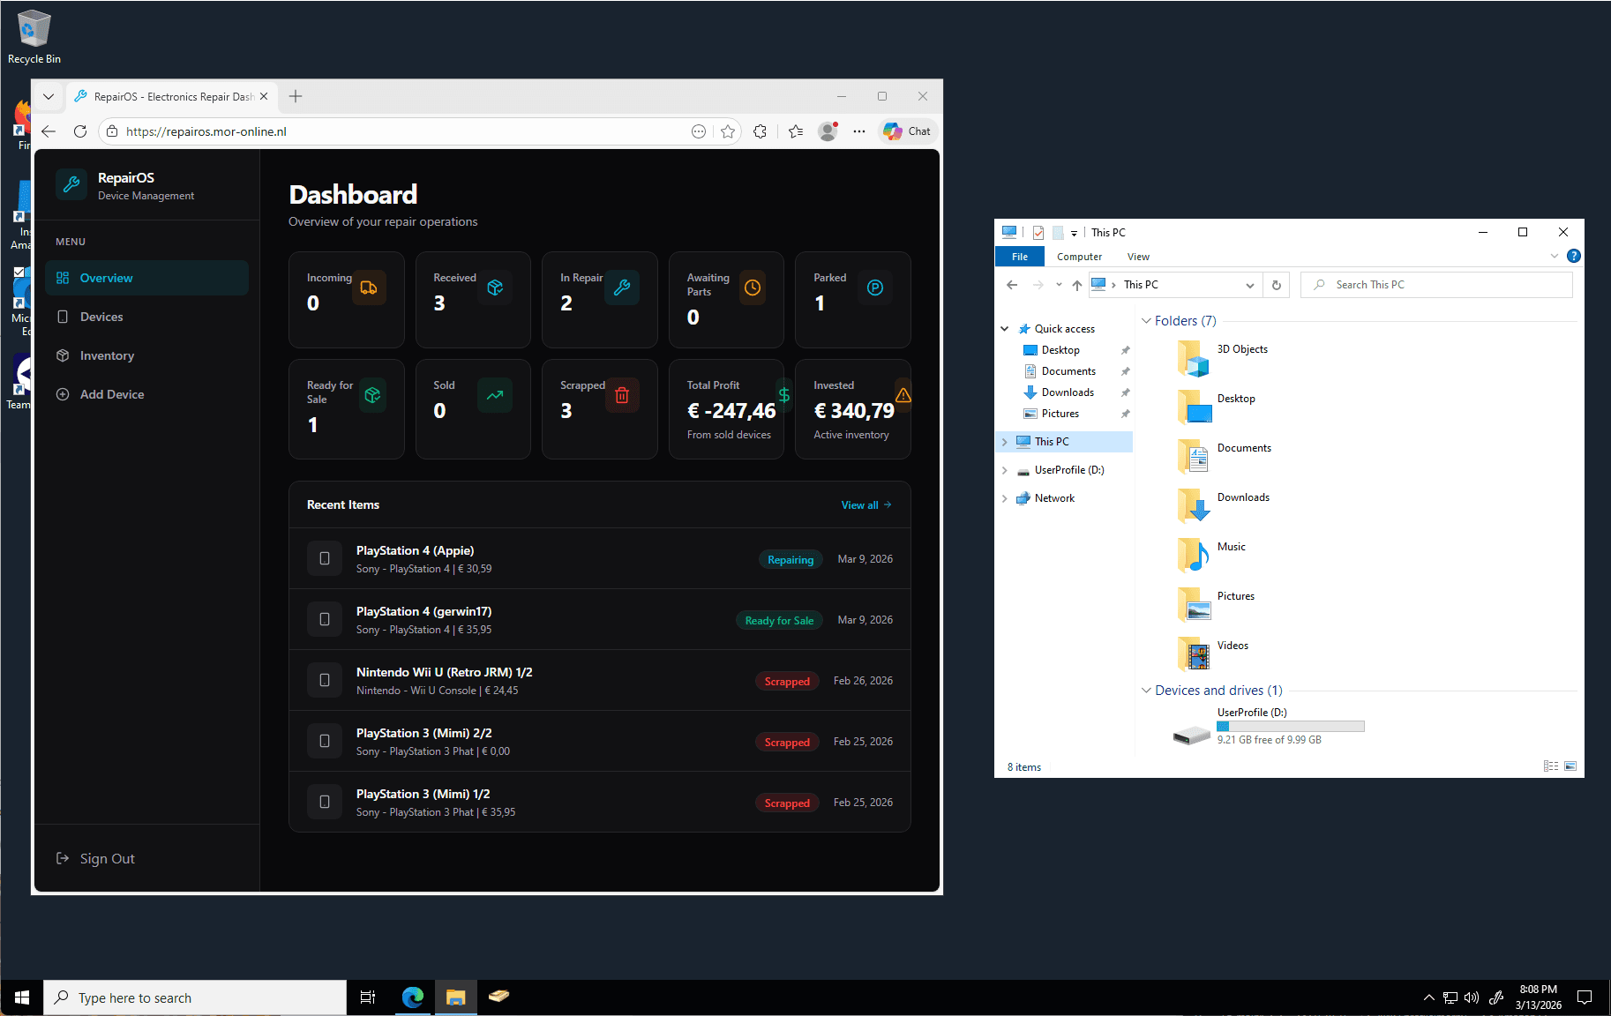Click the Awaiting Parts clock icon

coord(752,288)
